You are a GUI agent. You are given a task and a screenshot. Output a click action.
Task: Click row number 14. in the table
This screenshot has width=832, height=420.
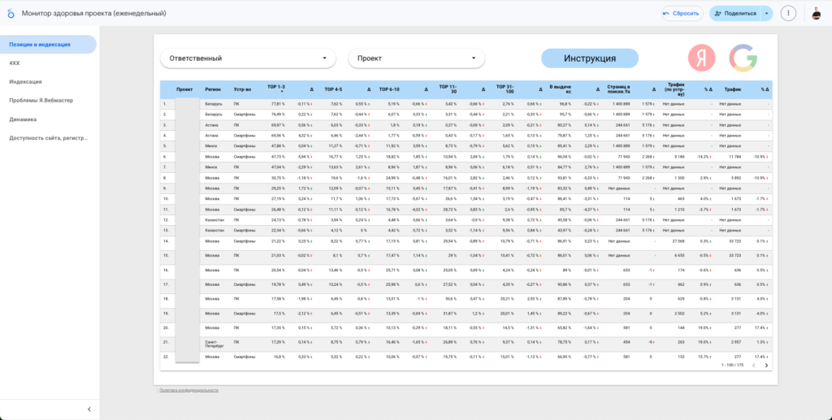166,240
